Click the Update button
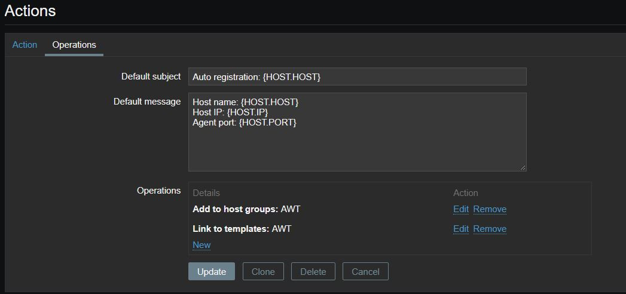Image resolution: width=626 pixels, height=294 pixels. 212,271
